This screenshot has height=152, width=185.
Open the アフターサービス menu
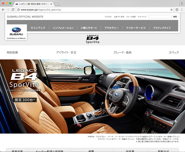(x=136, y=28)
